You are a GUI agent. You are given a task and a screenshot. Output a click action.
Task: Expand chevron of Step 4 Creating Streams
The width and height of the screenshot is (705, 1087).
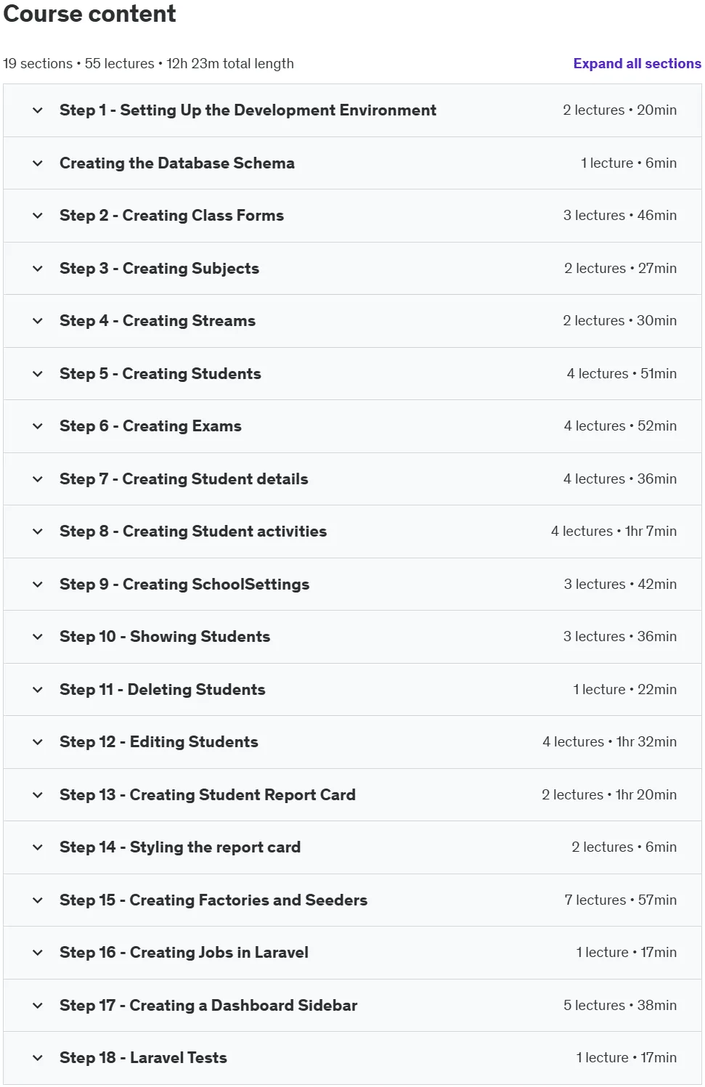[x=38, y=321]
